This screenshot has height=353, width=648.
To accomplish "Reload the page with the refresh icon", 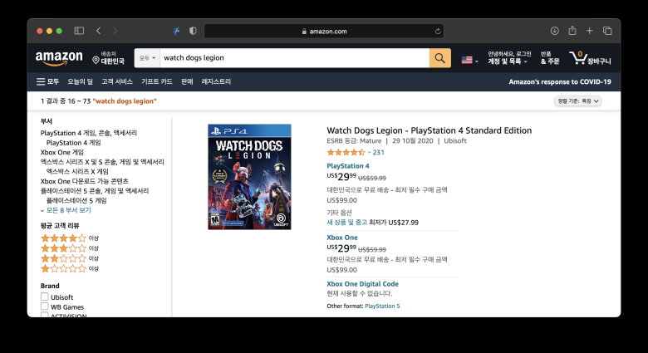I will click(438, 31).
